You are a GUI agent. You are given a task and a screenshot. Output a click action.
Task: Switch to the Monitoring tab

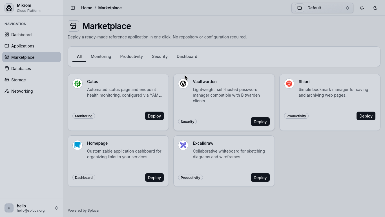(x=101, y=57)
